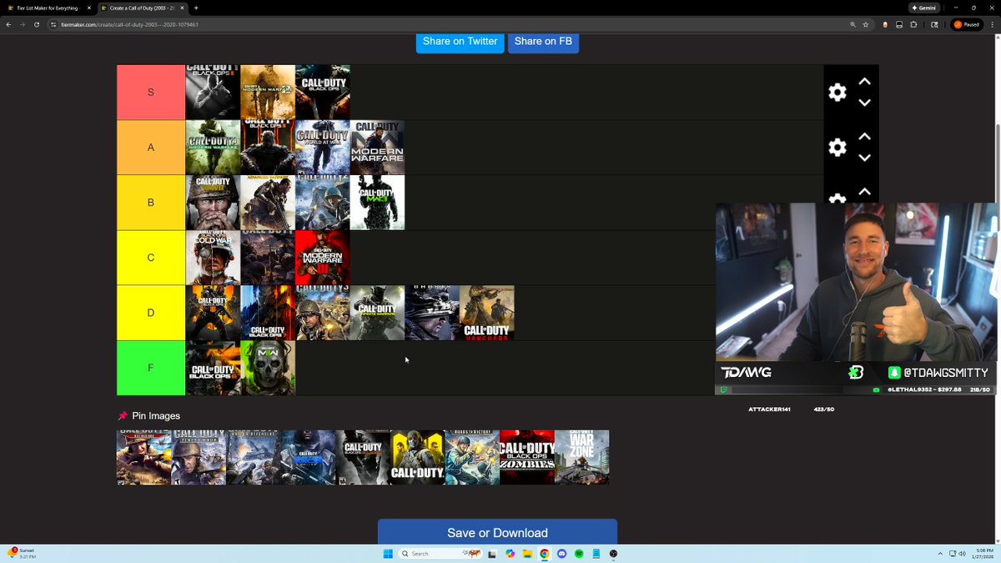Select Call of Duty 4 cover in A tier
1001x563 pixels.
point(213,148)
